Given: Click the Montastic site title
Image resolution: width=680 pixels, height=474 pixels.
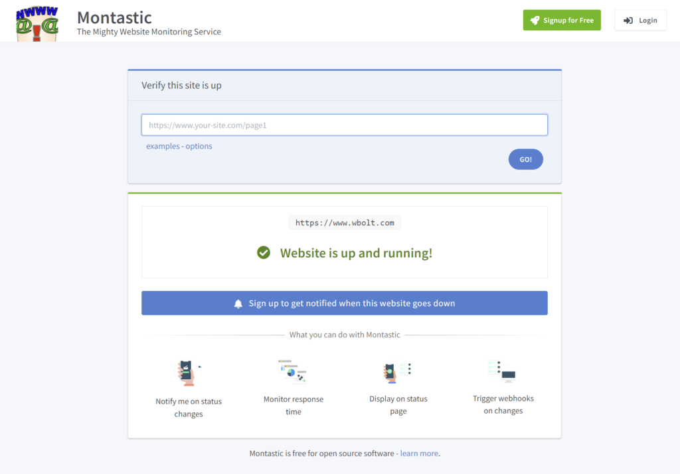Looking at the screenshot, I should [x=114, y=17].
